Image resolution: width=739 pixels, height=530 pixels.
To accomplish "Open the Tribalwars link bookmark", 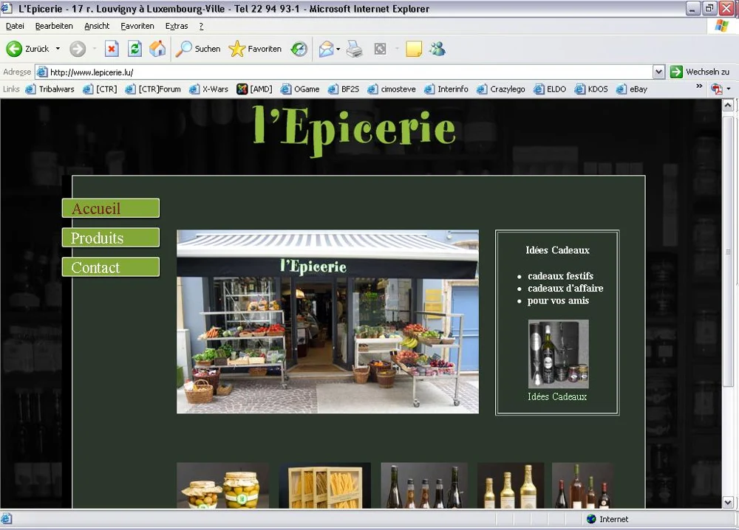I will click(x=50, y=89).
